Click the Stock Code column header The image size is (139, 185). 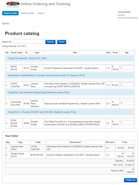[16, 53]
